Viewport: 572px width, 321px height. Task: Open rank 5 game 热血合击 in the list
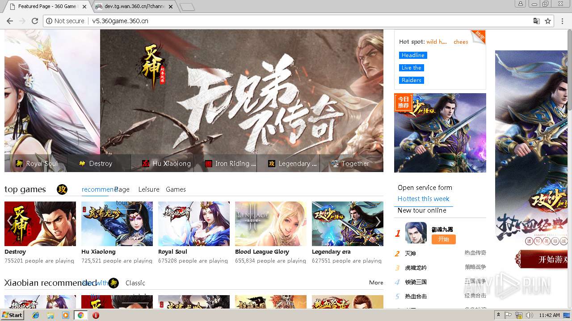pyautogui.click(x=416, y=296)
